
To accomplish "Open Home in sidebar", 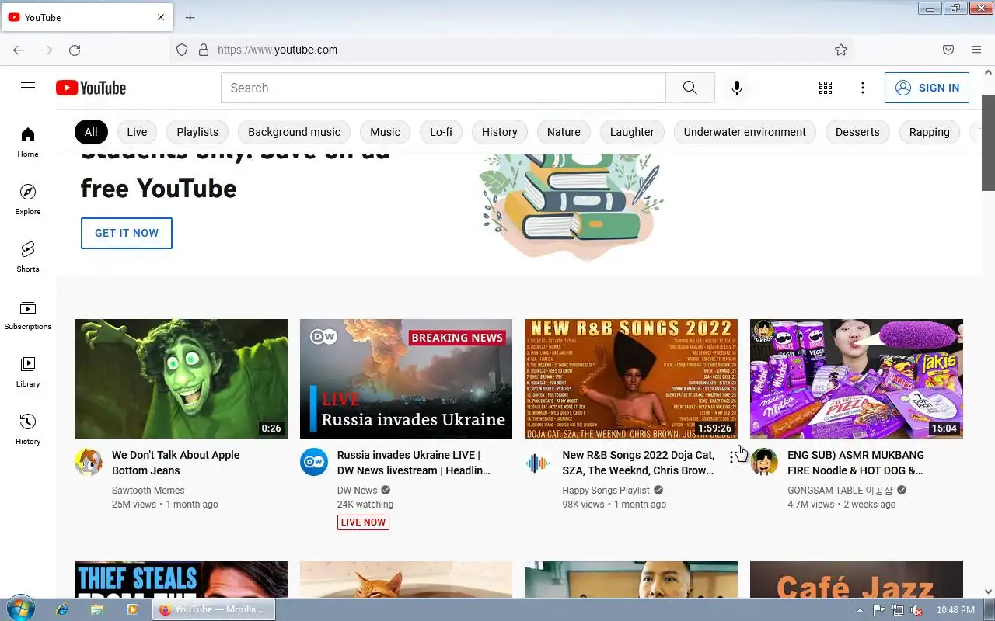I will pos(28,142).
